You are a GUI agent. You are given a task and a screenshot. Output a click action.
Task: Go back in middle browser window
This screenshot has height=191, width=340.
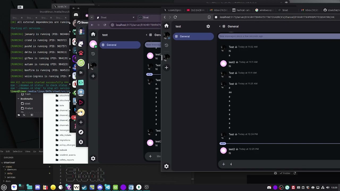(x=92, y=25)
